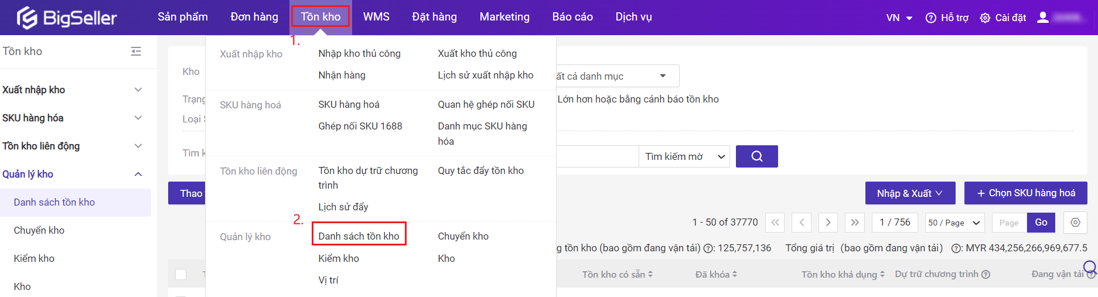This screenshot has width=1098, height=297.
Task: Open Marketing top menu
Action: pos(504,17)
